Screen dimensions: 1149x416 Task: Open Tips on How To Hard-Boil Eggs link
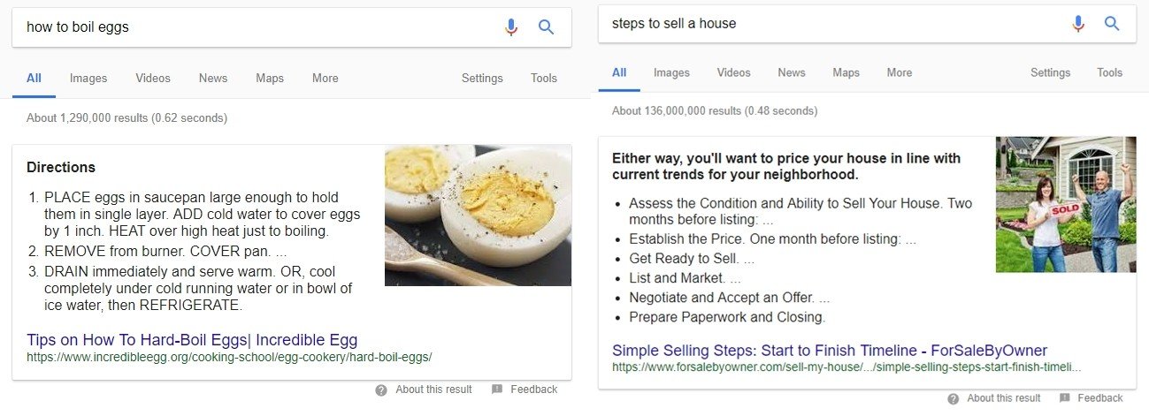coord(192,340)
